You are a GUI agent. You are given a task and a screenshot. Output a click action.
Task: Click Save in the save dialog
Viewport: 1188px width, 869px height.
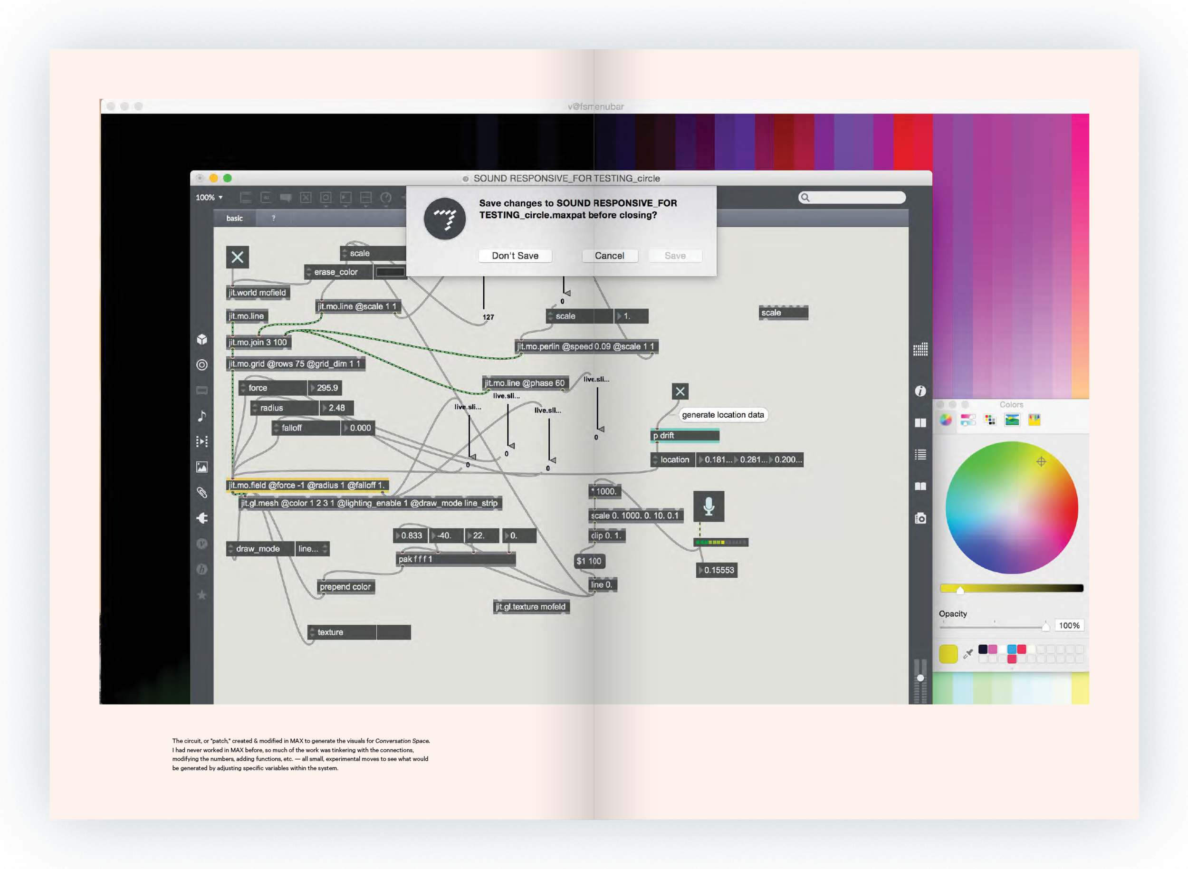pos(675,256)
